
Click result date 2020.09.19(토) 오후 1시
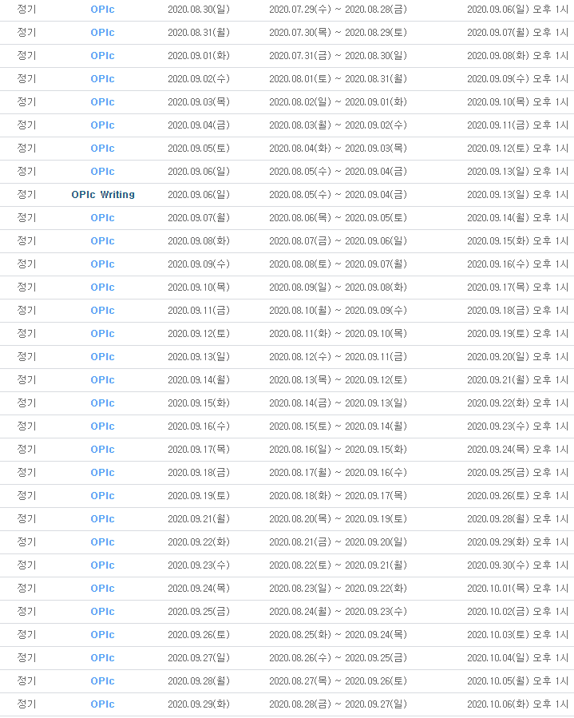(517, 334)
